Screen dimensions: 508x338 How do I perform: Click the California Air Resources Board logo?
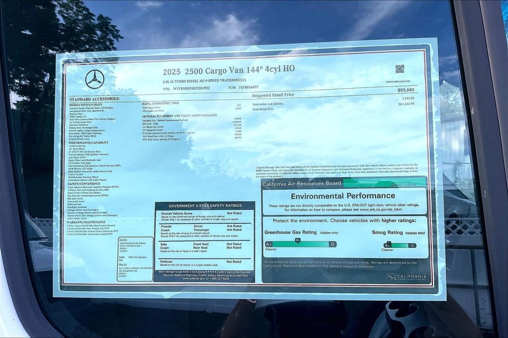tap(406, 277)
